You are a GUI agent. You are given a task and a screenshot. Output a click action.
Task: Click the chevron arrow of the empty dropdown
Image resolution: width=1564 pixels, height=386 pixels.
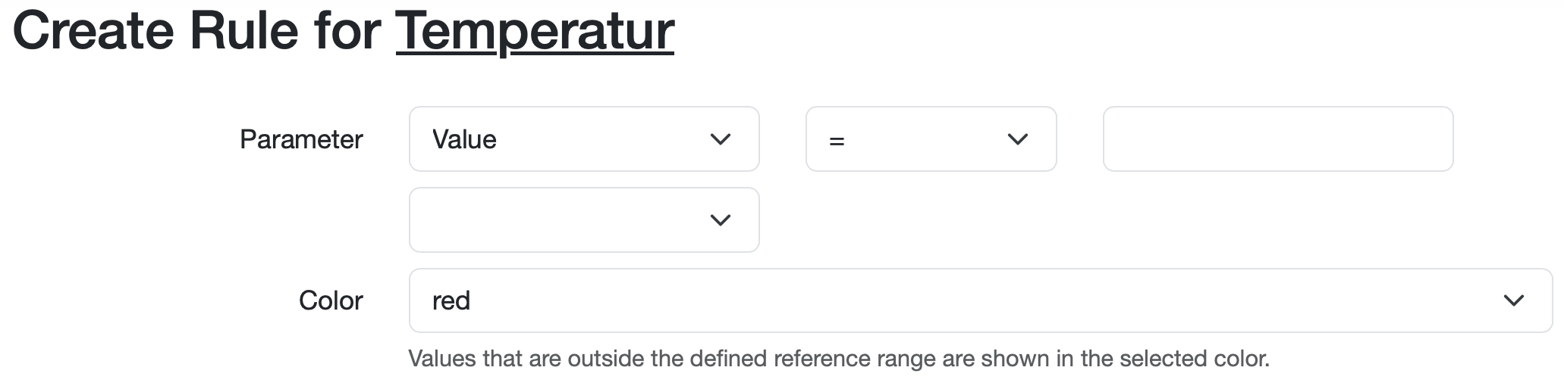(x=720, y=220)
